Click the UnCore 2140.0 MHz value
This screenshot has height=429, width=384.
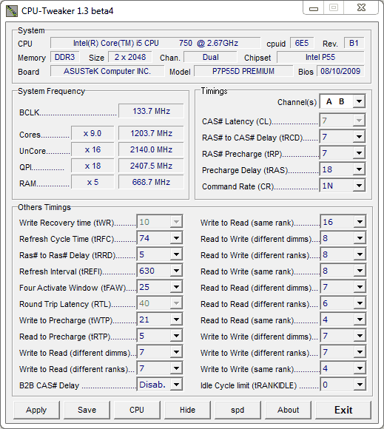[x=151, y=149]
